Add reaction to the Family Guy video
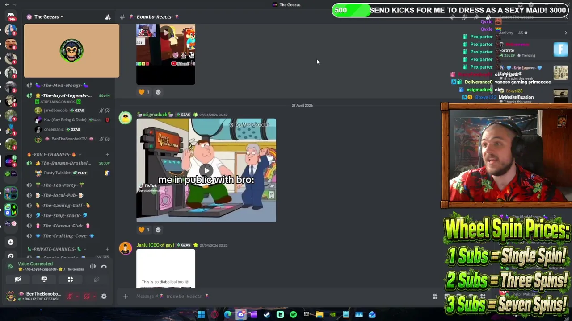 pos(158,230)
